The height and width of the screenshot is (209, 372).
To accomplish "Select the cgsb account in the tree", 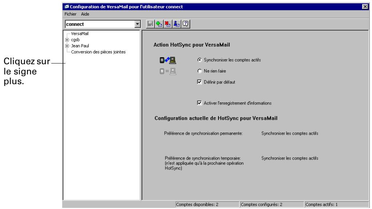I will click(x=75, y=40).
